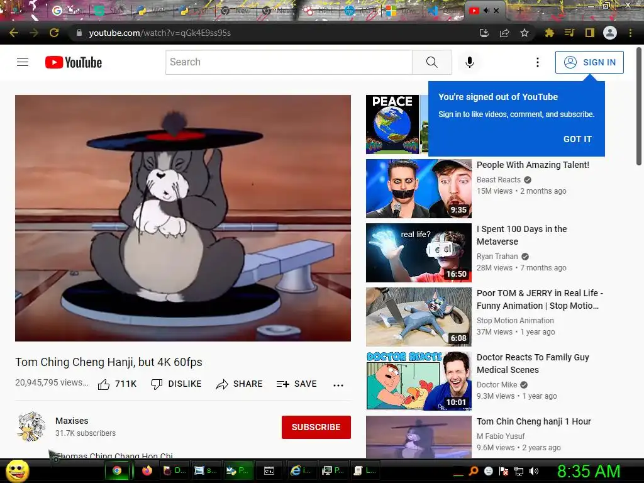The image size is (644, 483).
Task: Play the Tom cartoon video player
Action: tap(183, 218)
